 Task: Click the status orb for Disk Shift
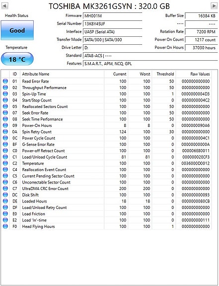coord(5,195)
